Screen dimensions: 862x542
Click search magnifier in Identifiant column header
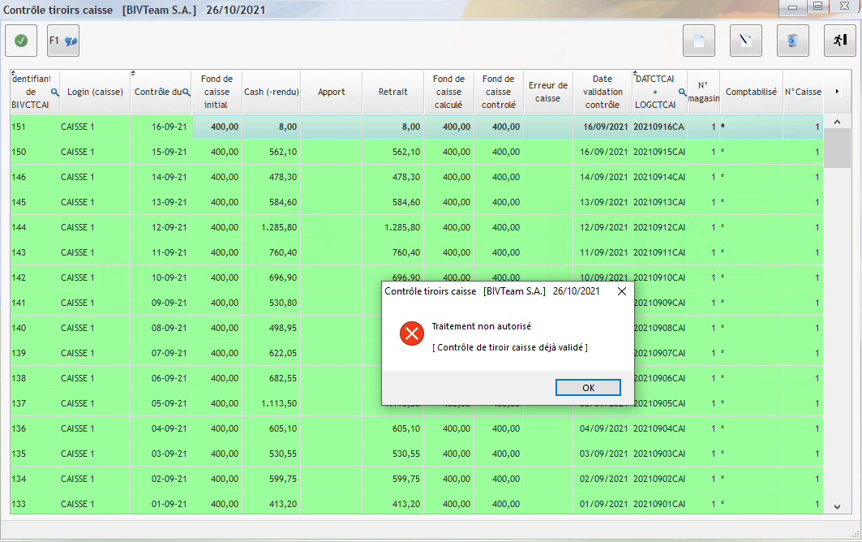pyautogui.click(x=55, y=92)
